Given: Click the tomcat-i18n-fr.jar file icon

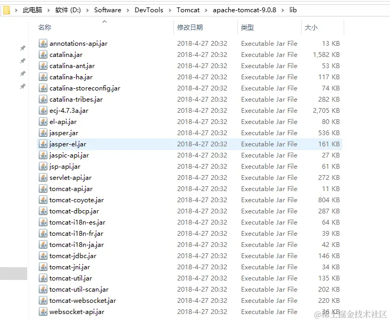Looking at the screenshot, I should click(43, 234).
